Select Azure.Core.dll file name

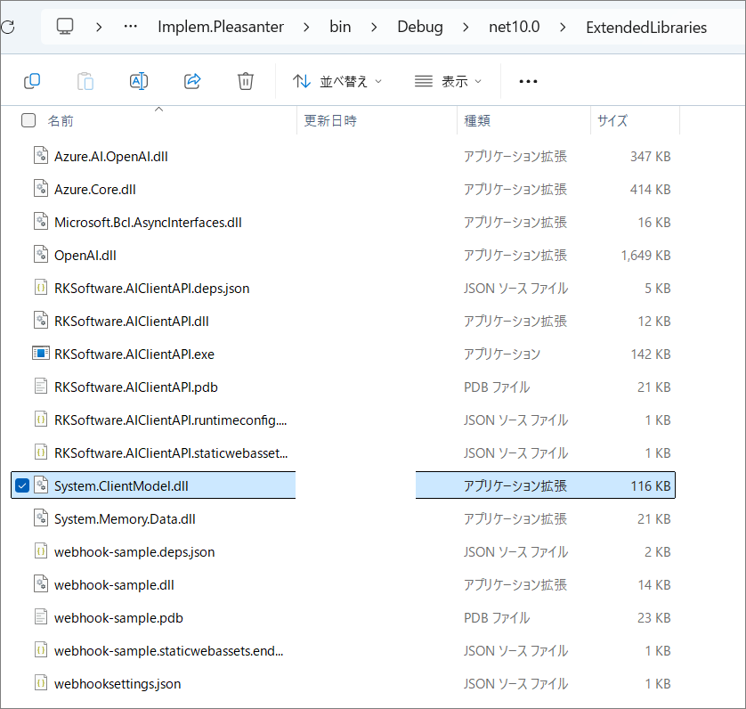click(x=95, y=189)
